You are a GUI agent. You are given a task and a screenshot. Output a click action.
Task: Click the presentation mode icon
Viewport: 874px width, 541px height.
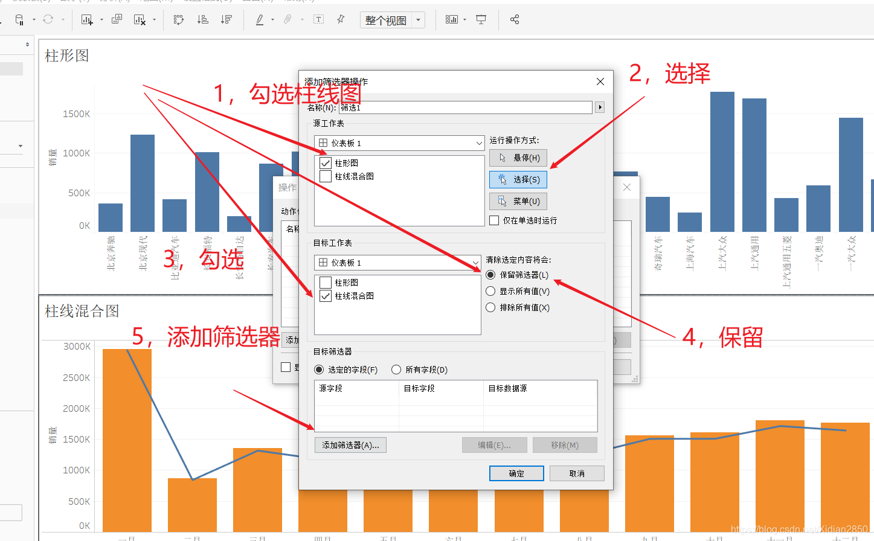click(x=481, y=20)
